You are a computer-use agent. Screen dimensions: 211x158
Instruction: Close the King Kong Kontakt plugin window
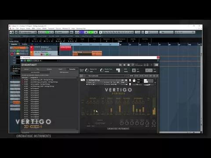158,57
